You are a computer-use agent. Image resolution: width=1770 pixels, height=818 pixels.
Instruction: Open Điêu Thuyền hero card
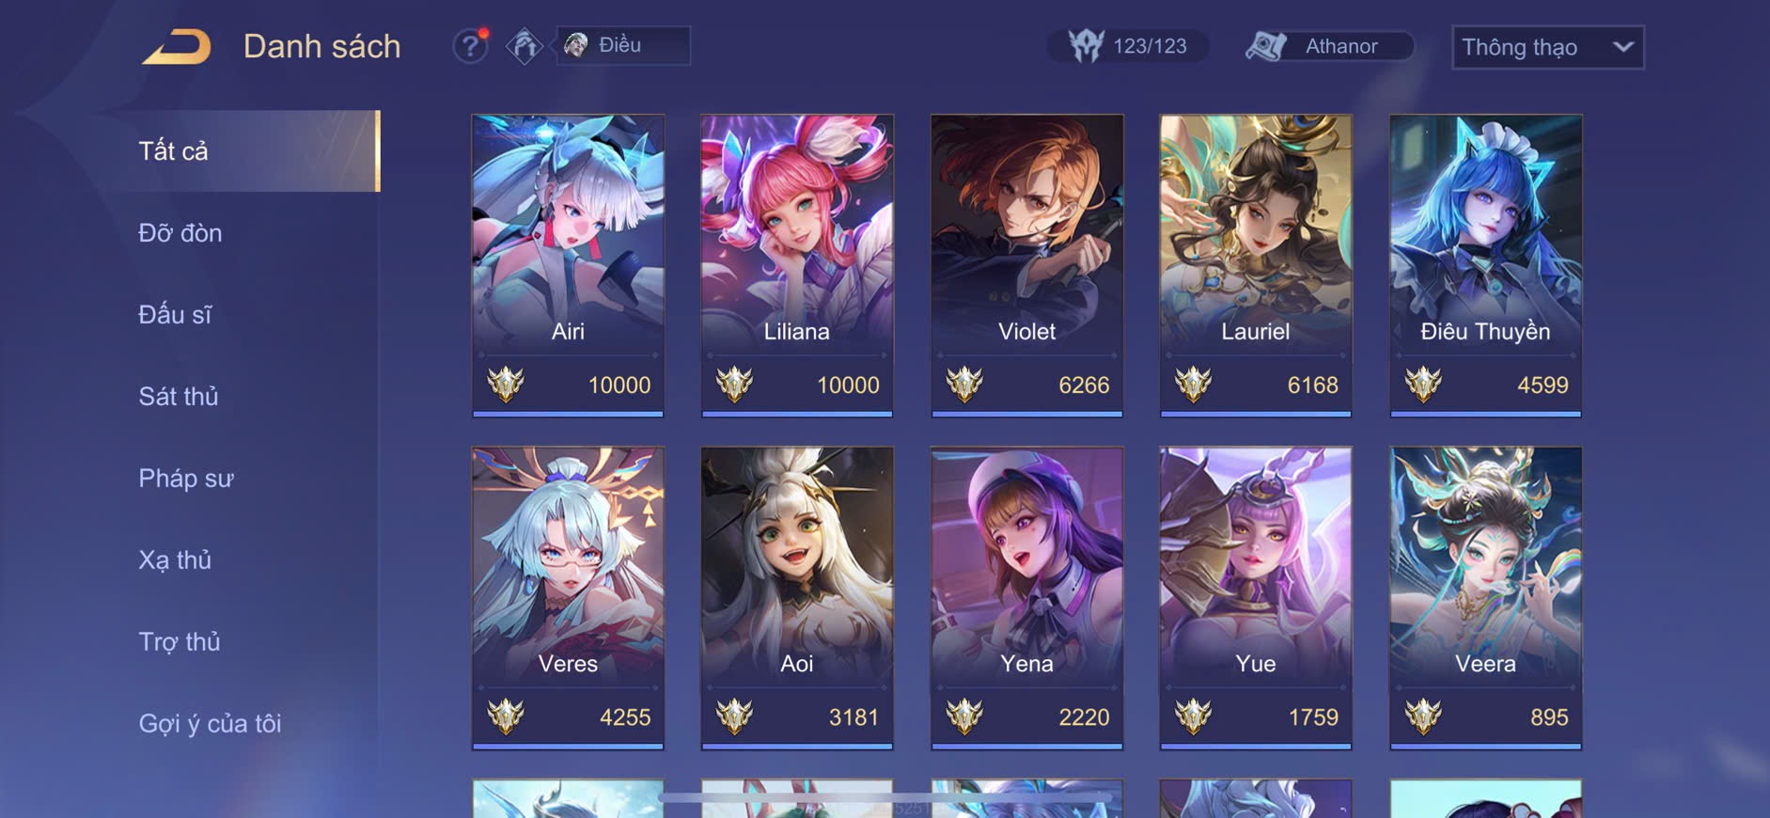coord(1485,265)
